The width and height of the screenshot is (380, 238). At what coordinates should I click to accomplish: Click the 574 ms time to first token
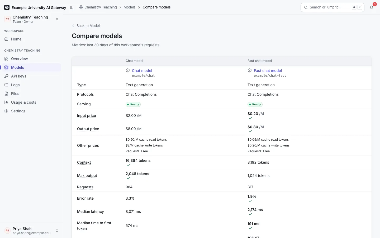(x=132, y=226)
